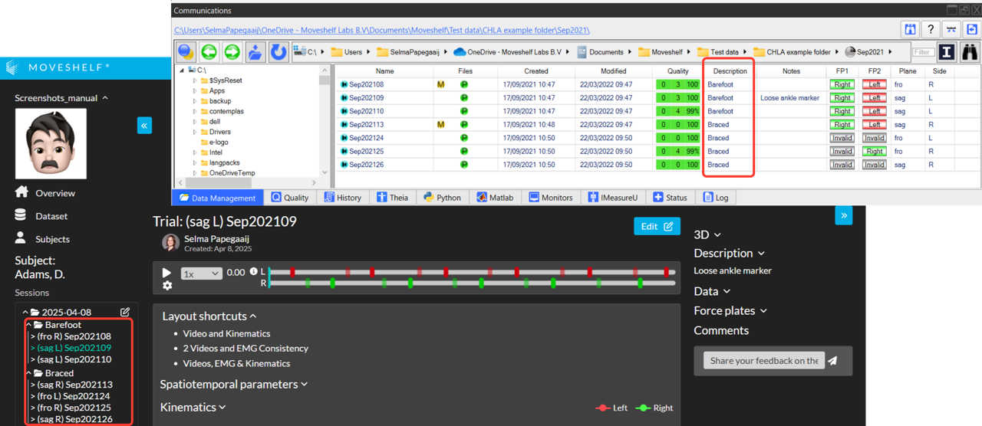Click the text cursor 'I' icon next to the Filter box
982x426 pixels.
pos(947,52)
